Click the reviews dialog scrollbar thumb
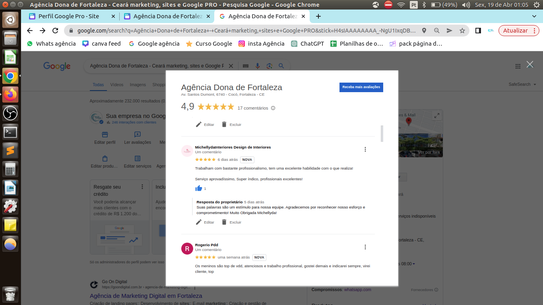The width and height of the screenshot is (543, 305). [382, 133]
